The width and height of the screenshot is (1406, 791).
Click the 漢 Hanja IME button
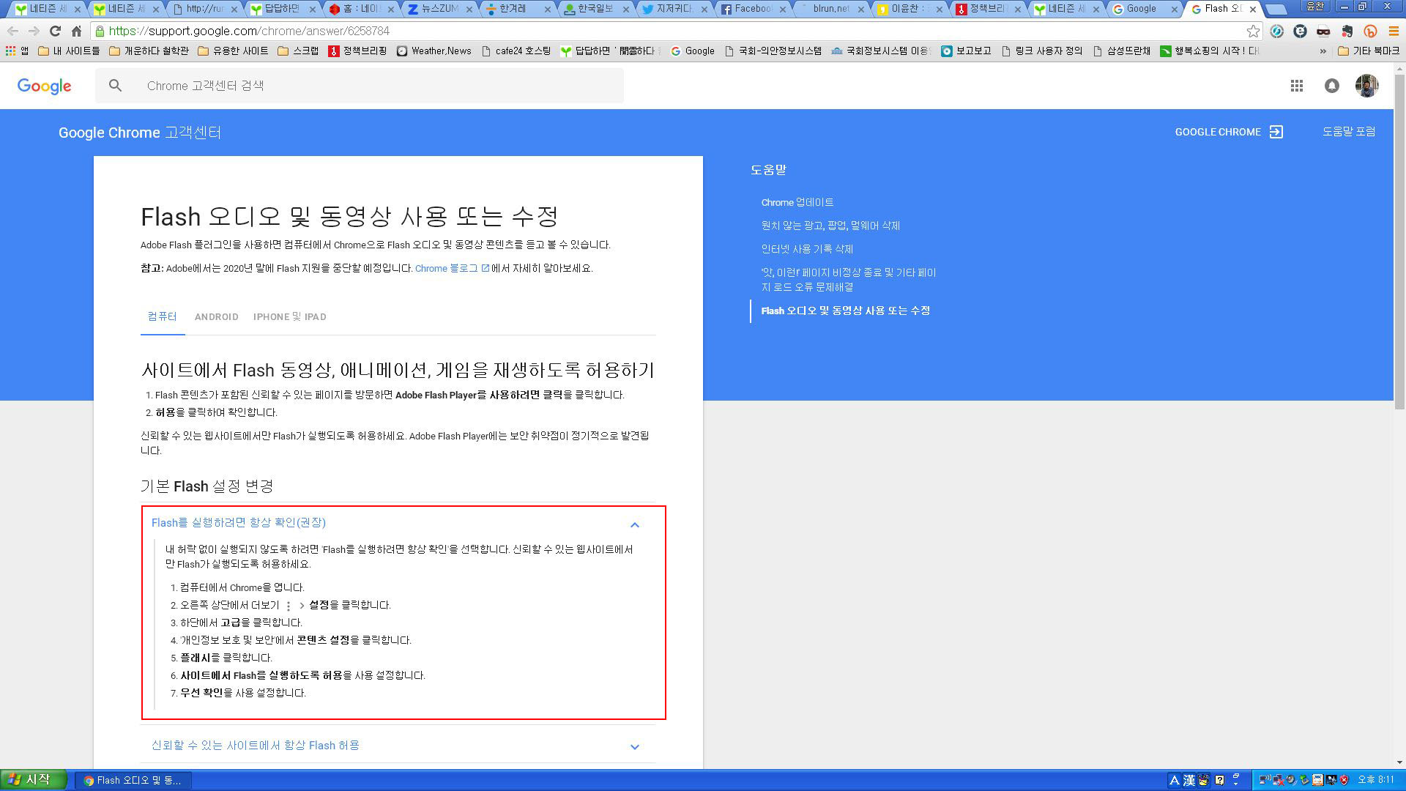[x=1189, y=780]
